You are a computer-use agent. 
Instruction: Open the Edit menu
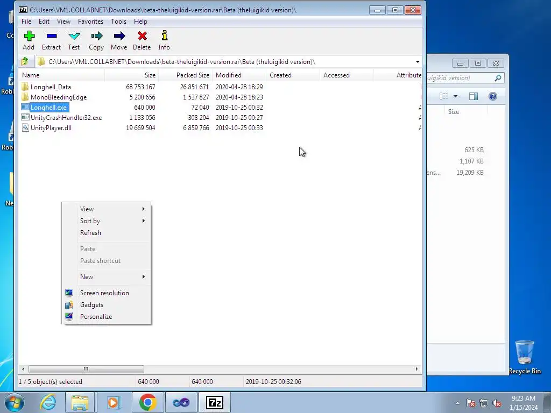[x=44, y=22]
